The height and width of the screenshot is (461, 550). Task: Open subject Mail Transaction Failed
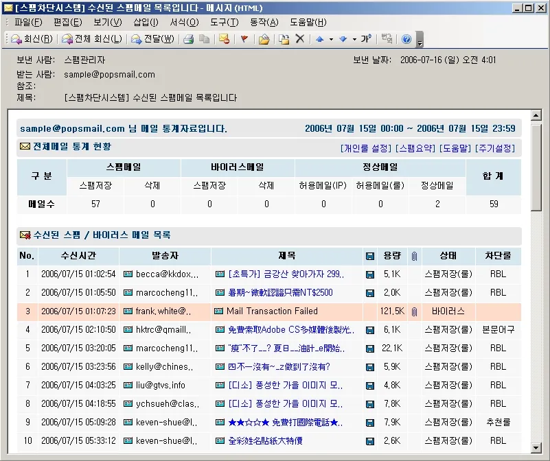tap(272, 311)
